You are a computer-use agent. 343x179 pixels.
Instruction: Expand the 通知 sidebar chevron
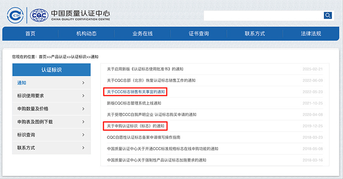tap(83, 83)
